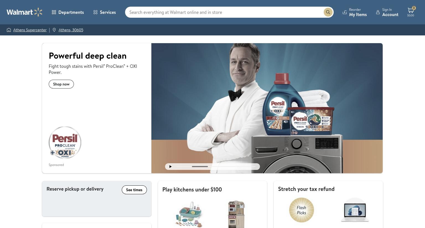Expand the Services menu
Screen dimensions: 425x228
pos(105,12)
